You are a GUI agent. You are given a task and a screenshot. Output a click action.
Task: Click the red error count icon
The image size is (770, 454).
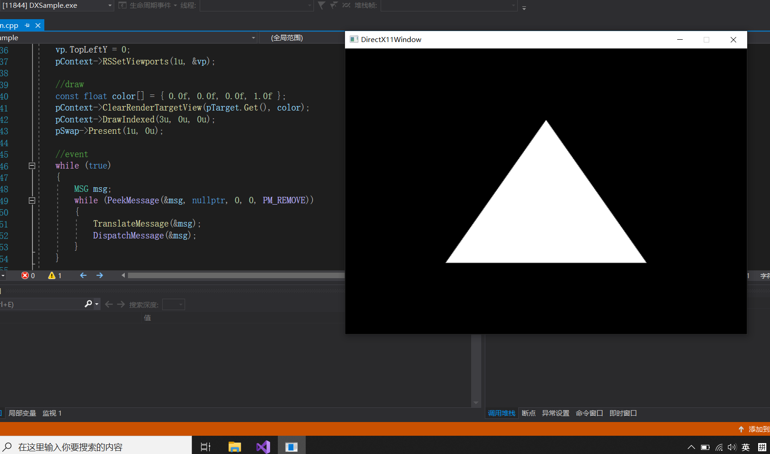tap(25, 275)
